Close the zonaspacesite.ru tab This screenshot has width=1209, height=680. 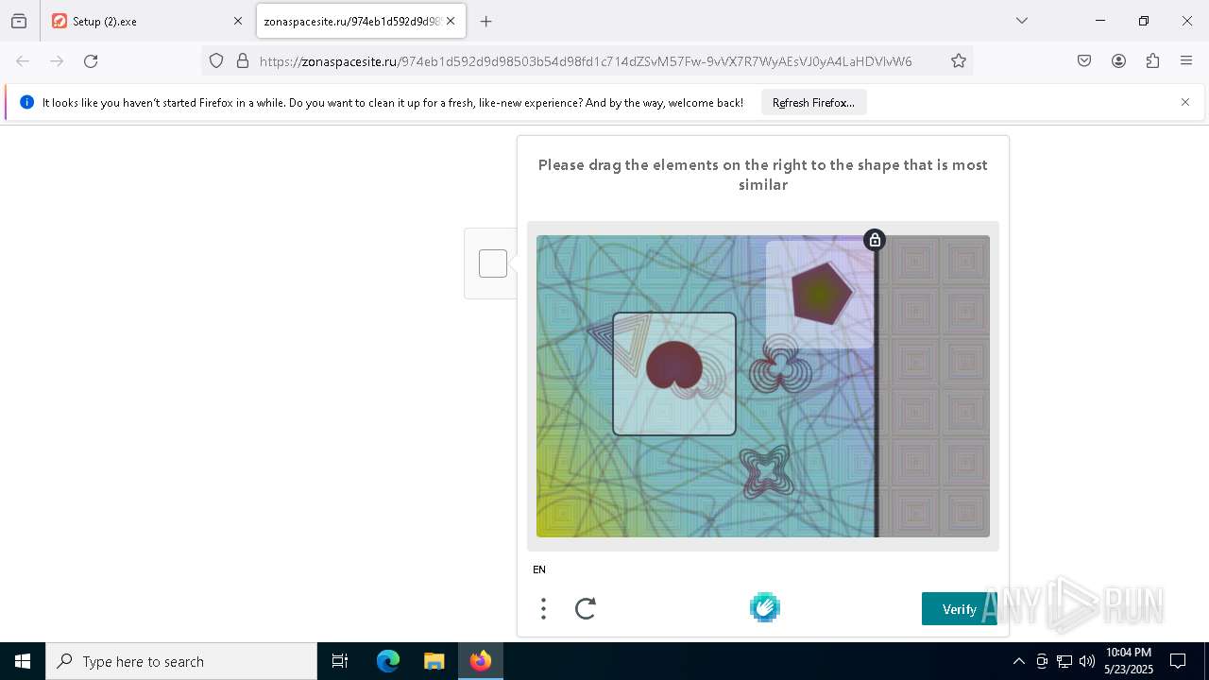(x=451, y=21)
